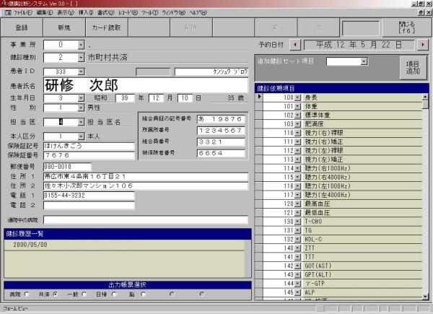Image resolution: width=433 pixels, height=314 pixels.
Task: Open the 担当医 dropdown
Action: (81, 122)
